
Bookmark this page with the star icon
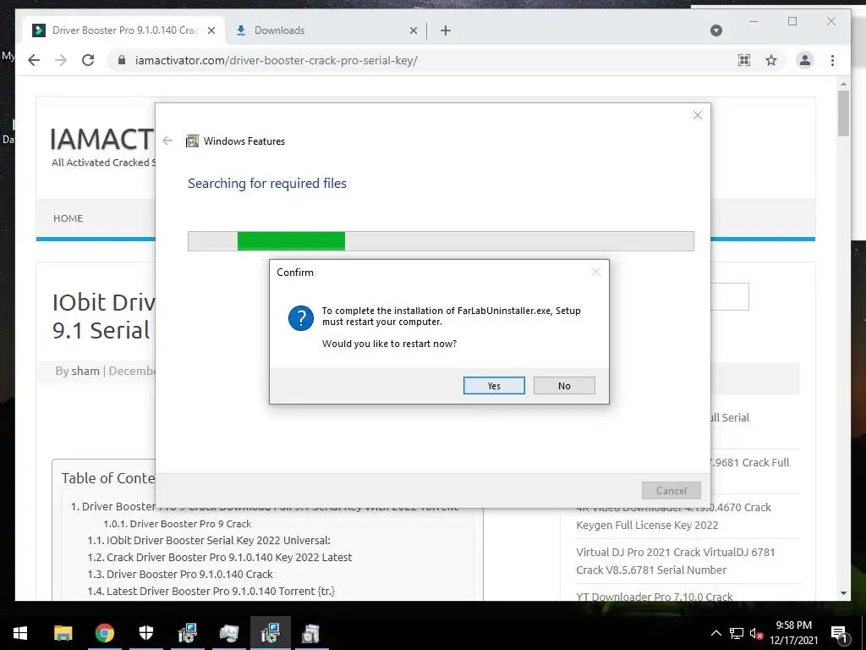click(771, 60)
